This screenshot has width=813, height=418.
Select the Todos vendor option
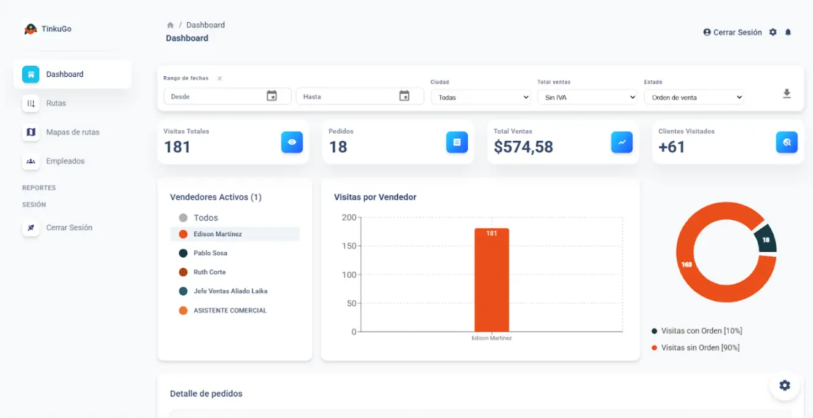click(x=205, y=218)
